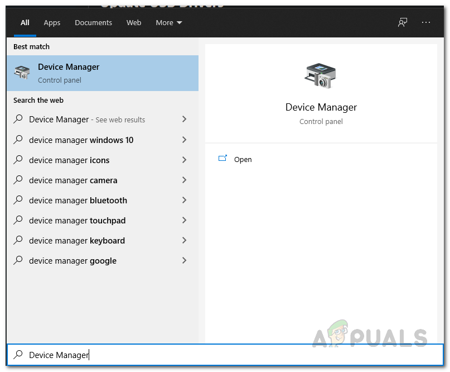Expand arrow next to 'device manager windows 10'
This screenshot has height=372, width=450.
184,140
